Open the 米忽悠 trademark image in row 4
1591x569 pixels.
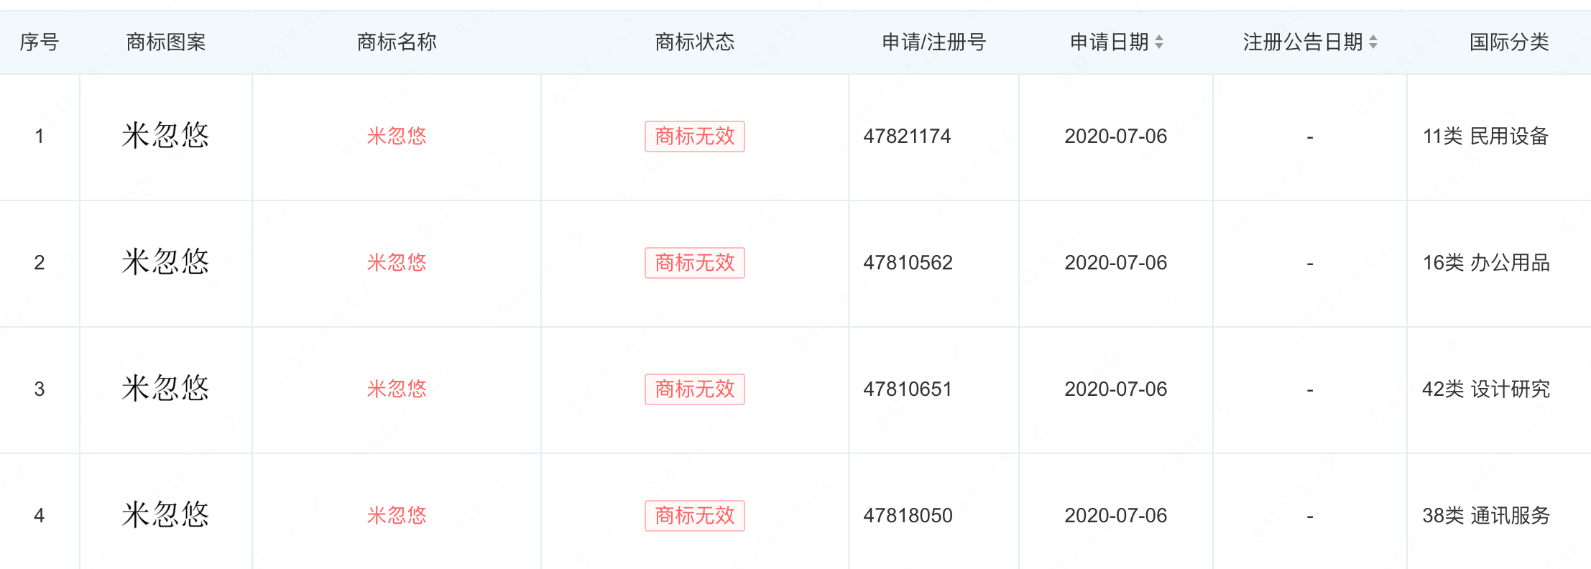coord(165,515)
